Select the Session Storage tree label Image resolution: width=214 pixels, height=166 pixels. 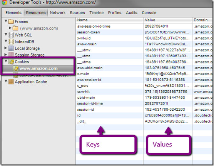click(30, 55)
